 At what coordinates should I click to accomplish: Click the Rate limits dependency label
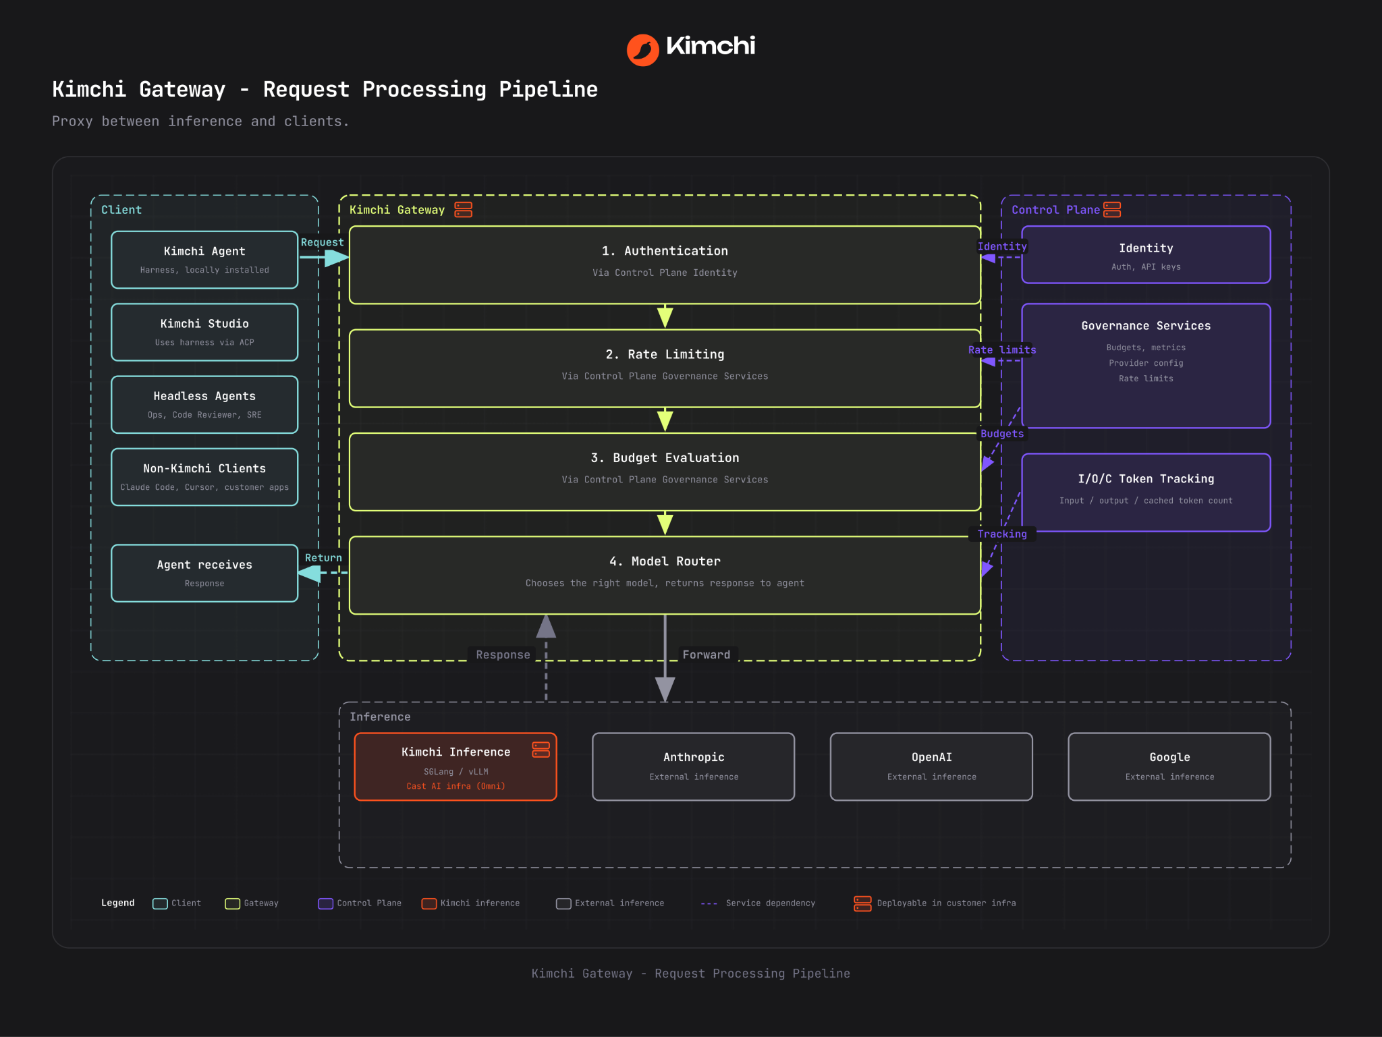click(x=1002, y=350)
